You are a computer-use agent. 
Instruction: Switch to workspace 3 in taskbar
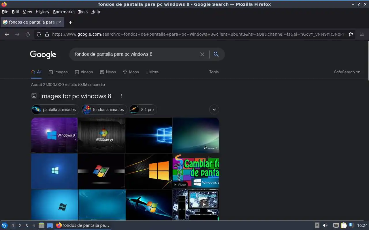click(27, 226)
